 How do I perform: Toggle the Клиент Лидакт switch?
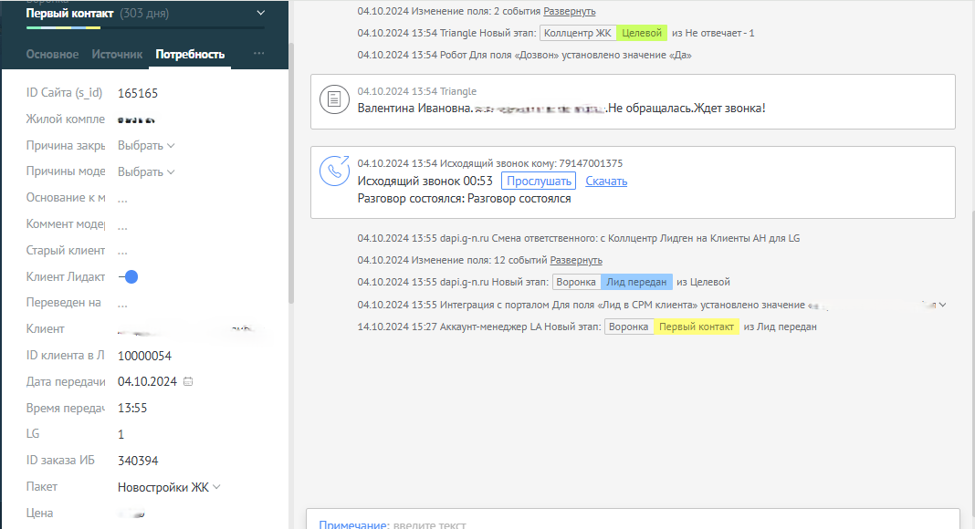pos(129,276)
